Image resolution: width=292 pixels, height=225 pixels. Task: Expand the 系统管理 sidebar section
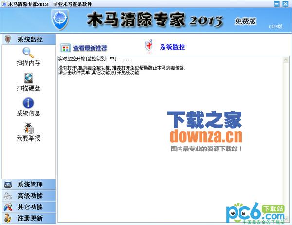tap(29, 185)
